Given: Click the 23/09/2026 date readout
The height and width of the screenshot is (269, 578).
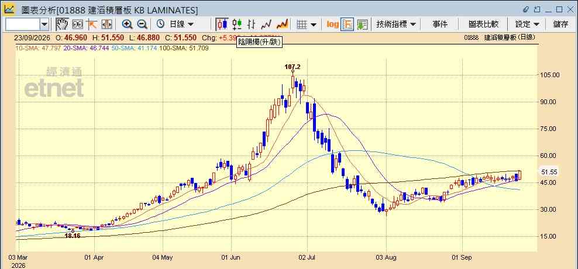Looking at the screenshot, I should 32,37.
